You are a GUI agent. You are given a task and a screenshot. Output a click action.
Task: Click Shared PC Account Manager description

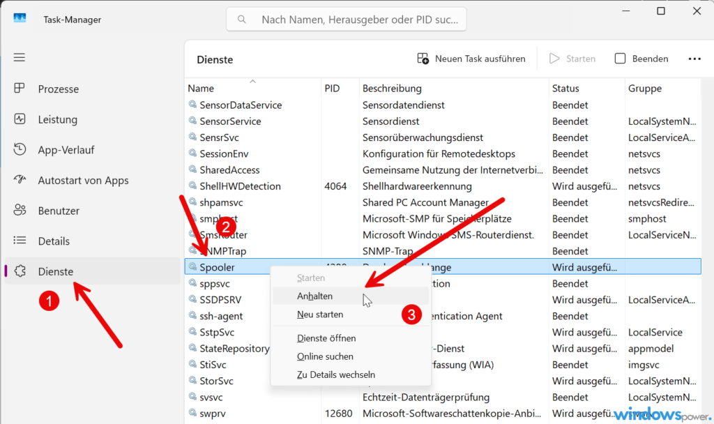click(425, 202)
